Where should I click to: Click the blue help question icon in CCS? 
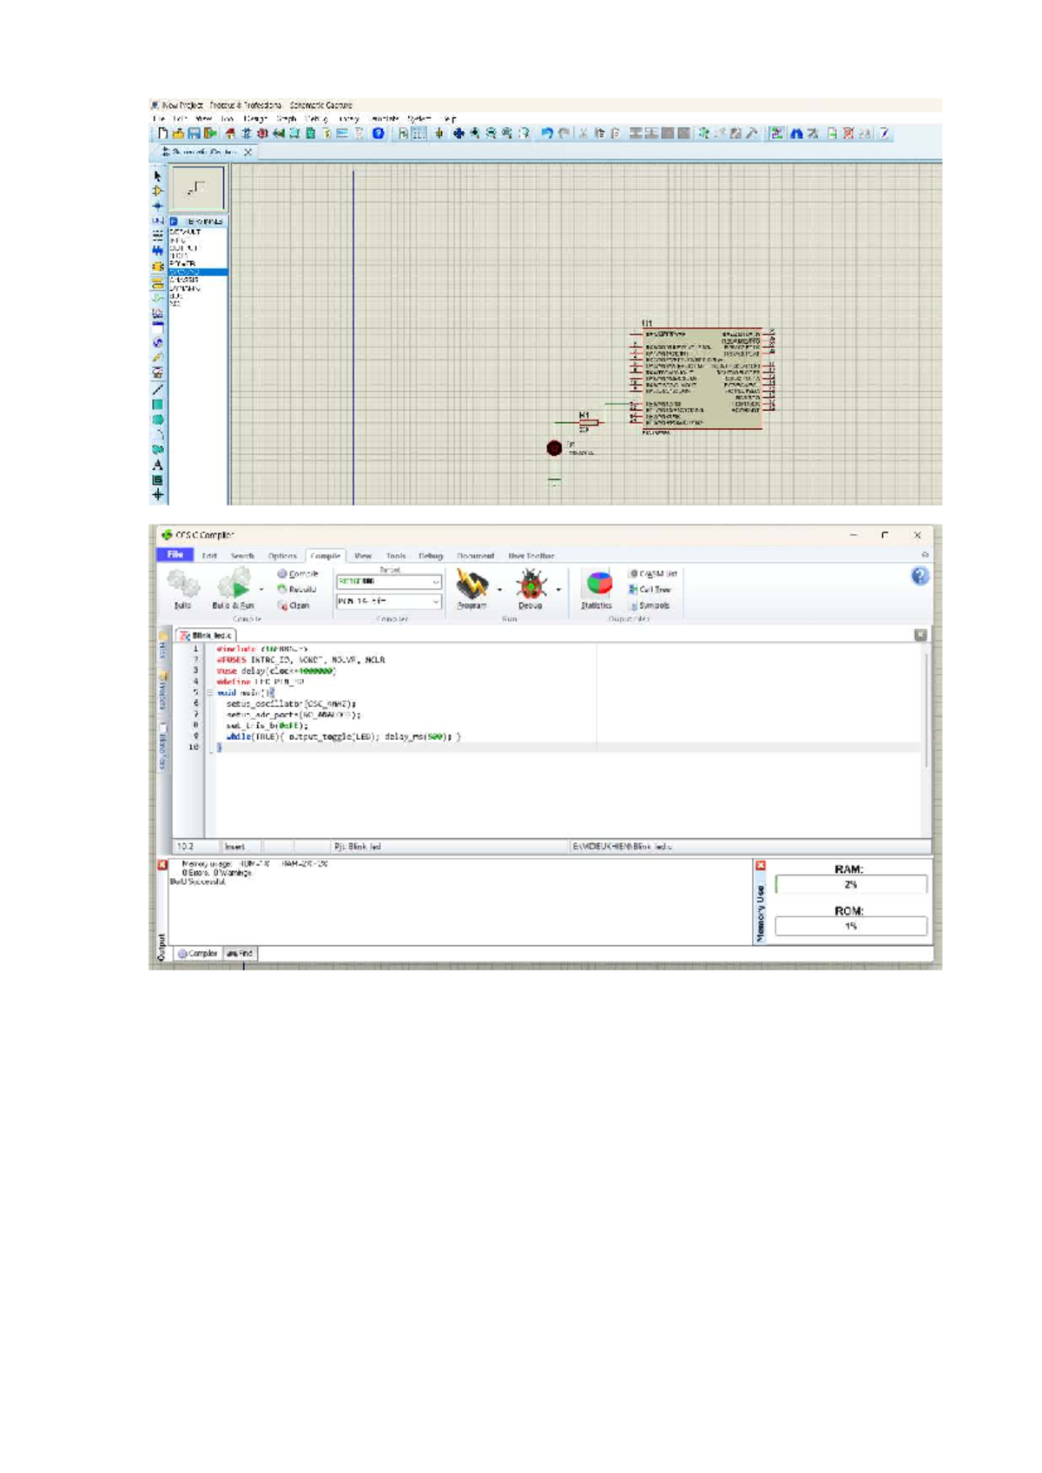(920, 576)
